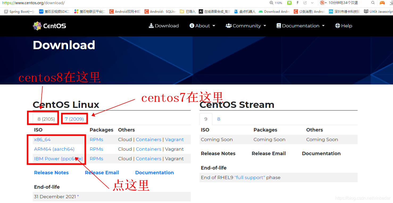Click the lightning bolt toolbar icon

297,3
